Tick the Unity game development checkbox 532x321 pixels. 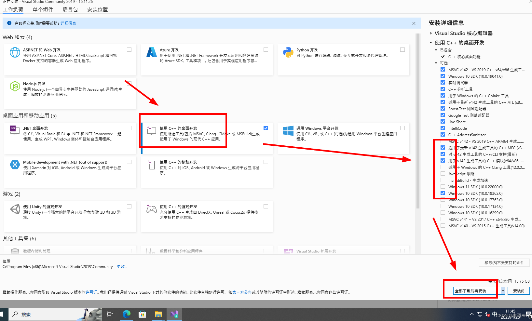(x=129, y=207)
